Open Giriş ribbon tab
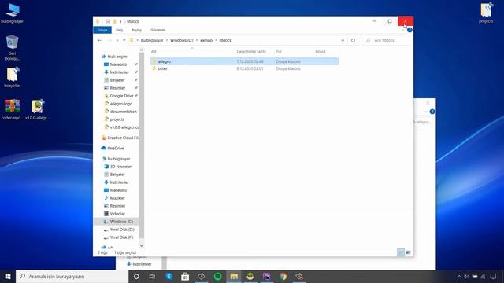 [x=119, y=30]
